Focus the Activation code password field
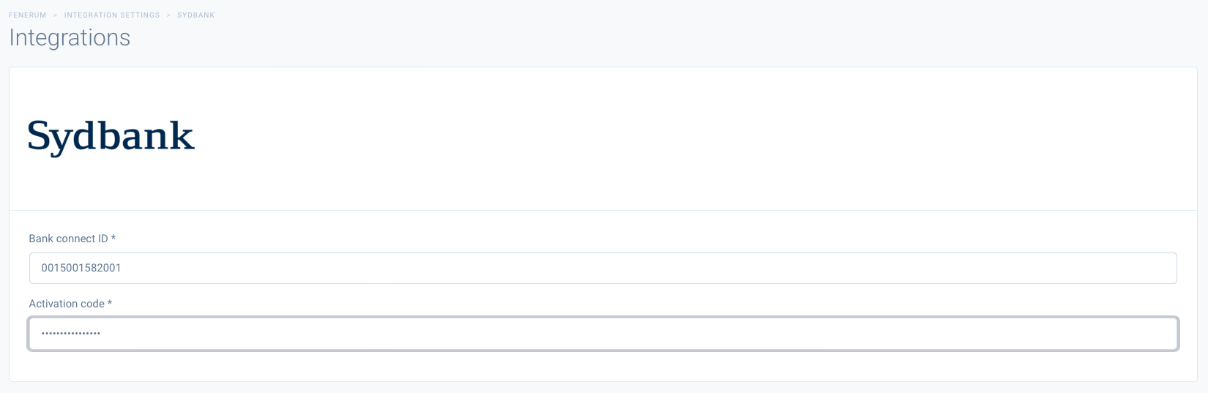 (603, 334)
